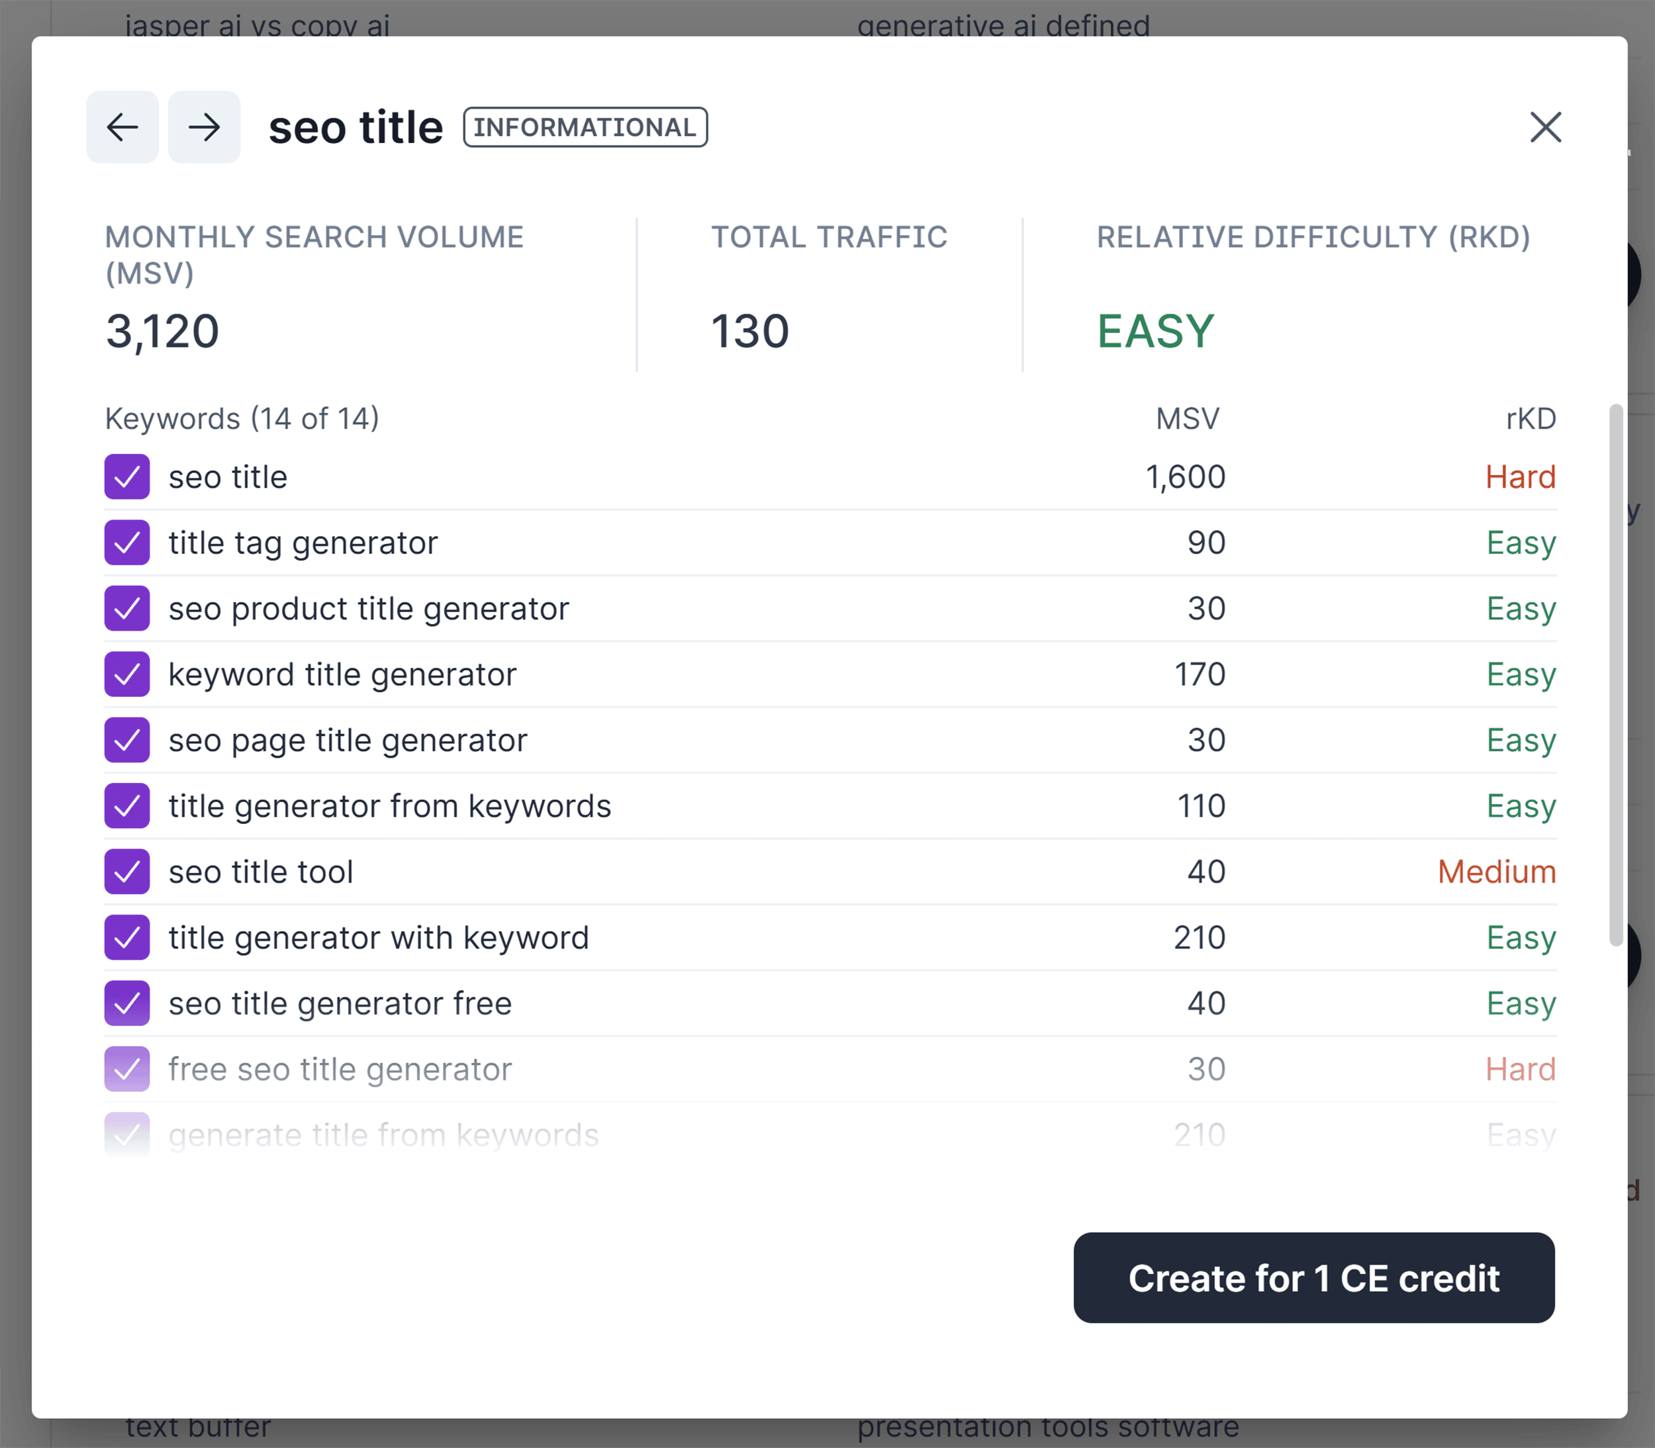Navigate forward using the right arrow
Viewport: 1655px width, 1448px height.
point(204,127)
